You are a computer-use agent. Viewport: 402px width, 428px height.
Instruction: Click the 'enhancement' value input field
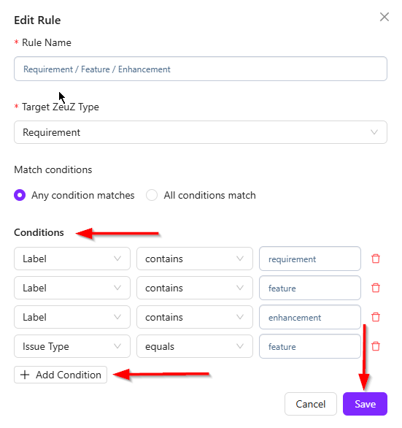[310, 317]
